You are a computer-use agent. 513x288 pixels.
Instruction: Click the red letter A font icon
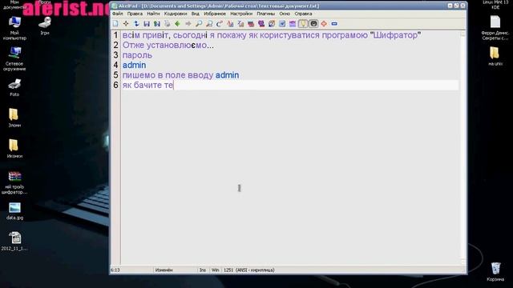(230, 23)
